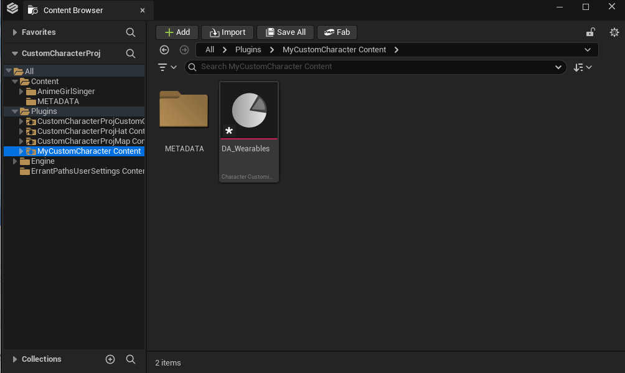Select the AnimeGirlSinger folder
This screenshot has height=373, width=625.
[x=66, y=92]
